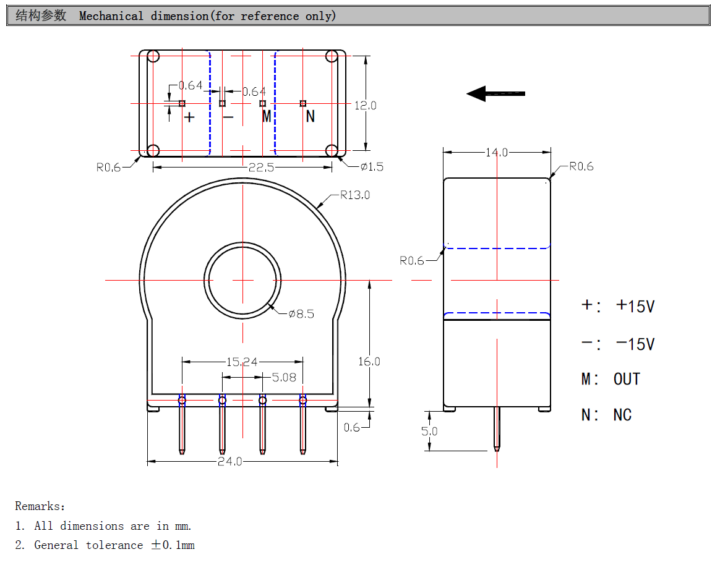This screenshot has height=565, width=720.
Task: Select the R13.0 radius label
Action: click(x=354, y=195)
